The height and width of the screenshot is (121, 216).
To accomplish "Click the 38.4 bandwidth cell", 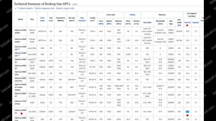I will (x=160, y=73).
